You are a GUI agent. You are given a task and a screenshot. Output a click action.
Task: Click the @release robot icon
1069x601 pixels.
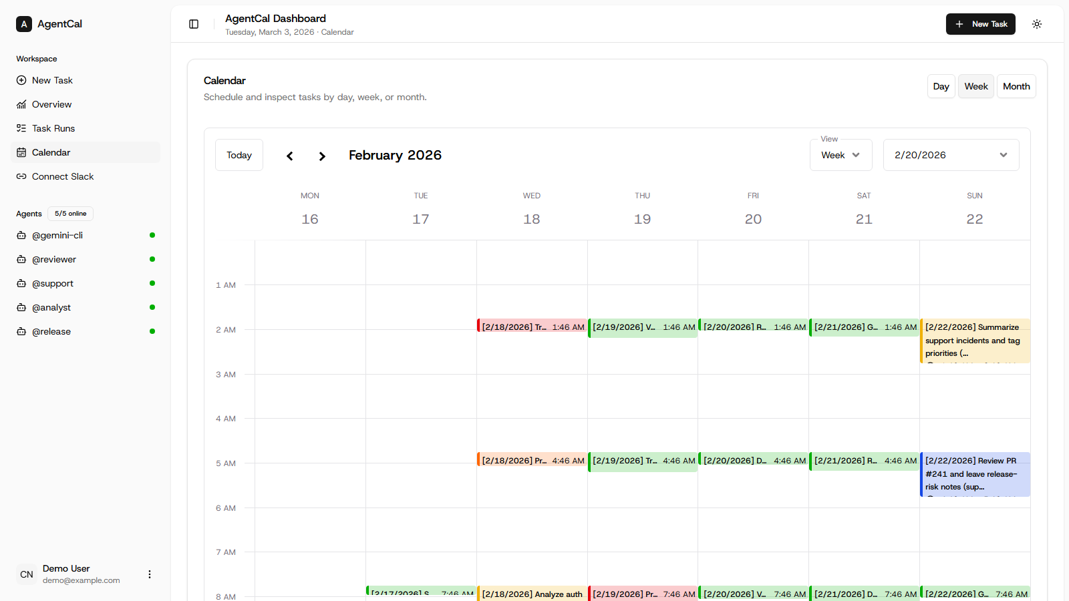point(21,331)
